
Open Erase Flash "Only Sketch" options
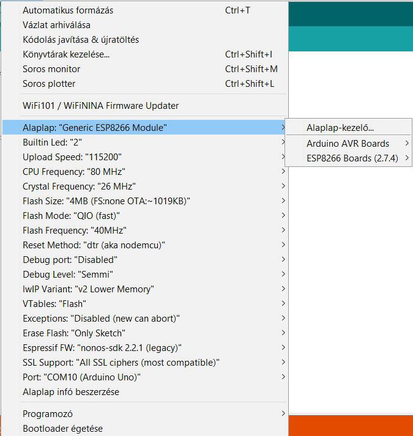click(74, 333)
